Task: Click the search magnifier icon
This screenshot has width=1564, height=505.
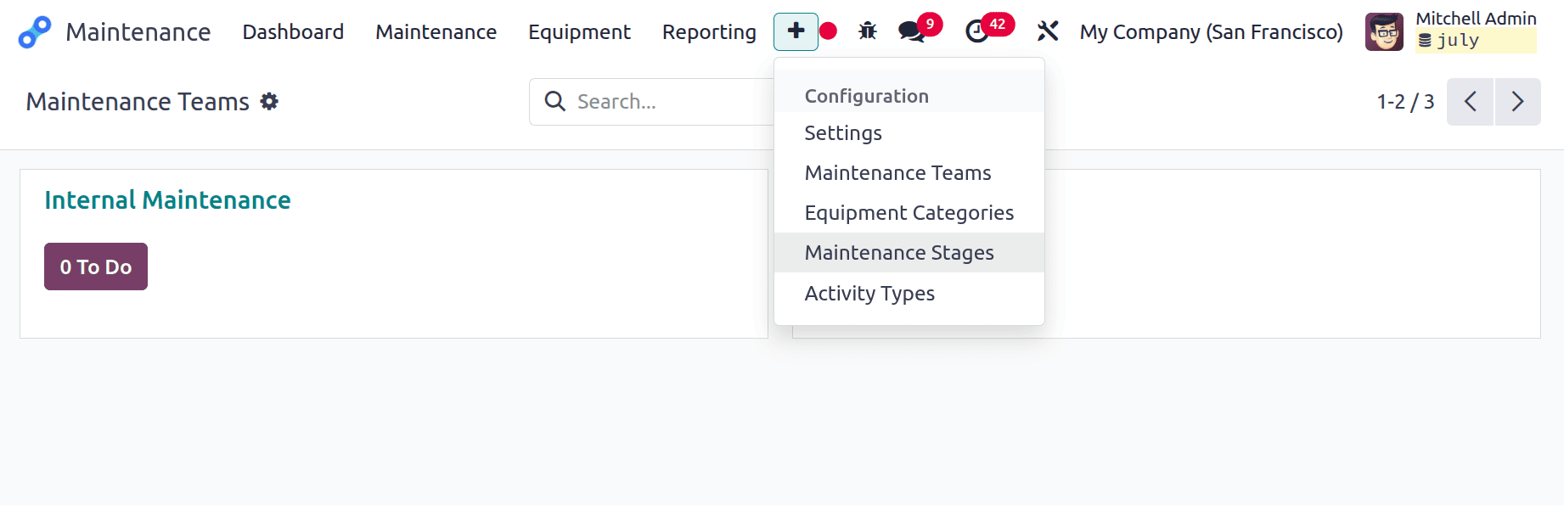Action: point(554,102)
